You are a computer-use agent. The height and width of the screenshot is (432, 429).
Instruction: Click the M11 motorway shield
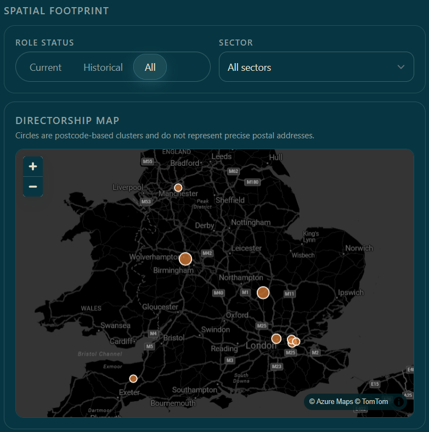[290, 294]
